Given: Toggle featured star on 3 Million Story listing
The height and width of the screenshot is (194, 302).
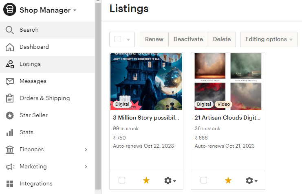Looking at the screenshot, I should (x=146, y=180).
